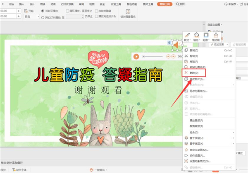The image size is (248, 174).
Task: Expand the 置于顶层 submenu arrow
Action: 234,138
